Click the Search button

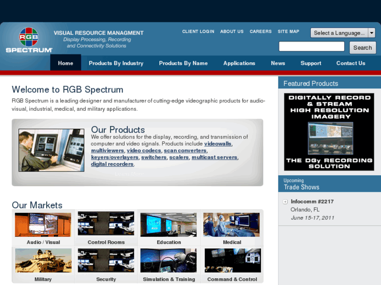363,48
